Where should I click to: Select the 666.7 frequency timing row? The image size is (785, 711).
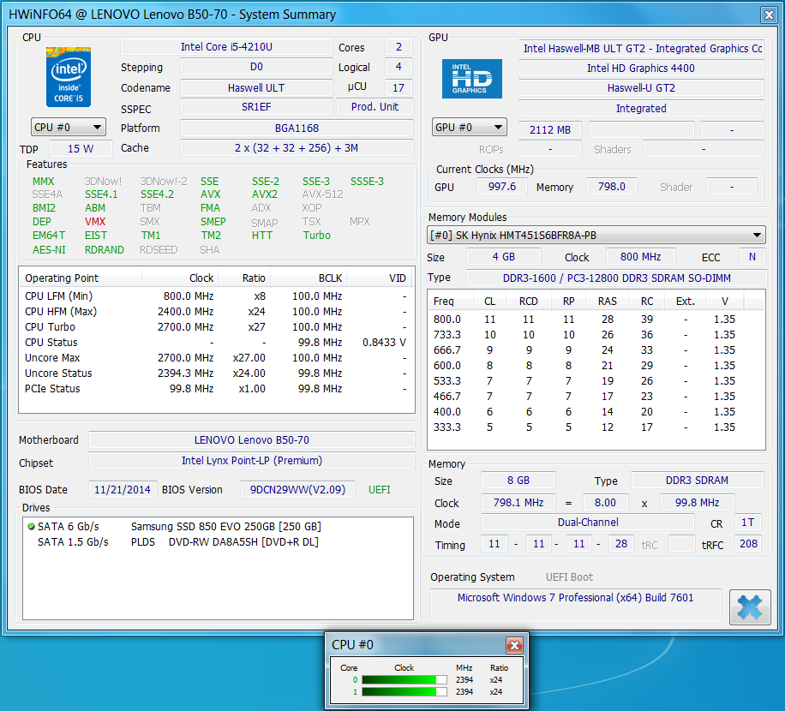596,350
